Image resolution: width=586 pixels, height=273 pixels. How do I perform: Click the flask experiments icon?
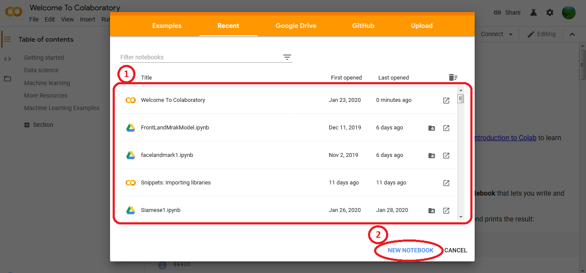534,12
